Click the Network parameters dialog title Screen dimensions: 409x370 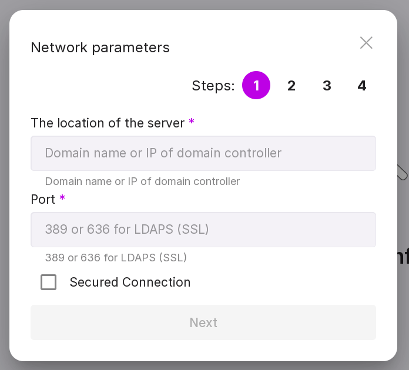pos(100,48)
